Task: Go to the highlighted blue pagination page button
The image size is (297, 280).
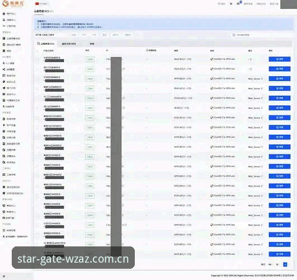Action: point(285,264)
